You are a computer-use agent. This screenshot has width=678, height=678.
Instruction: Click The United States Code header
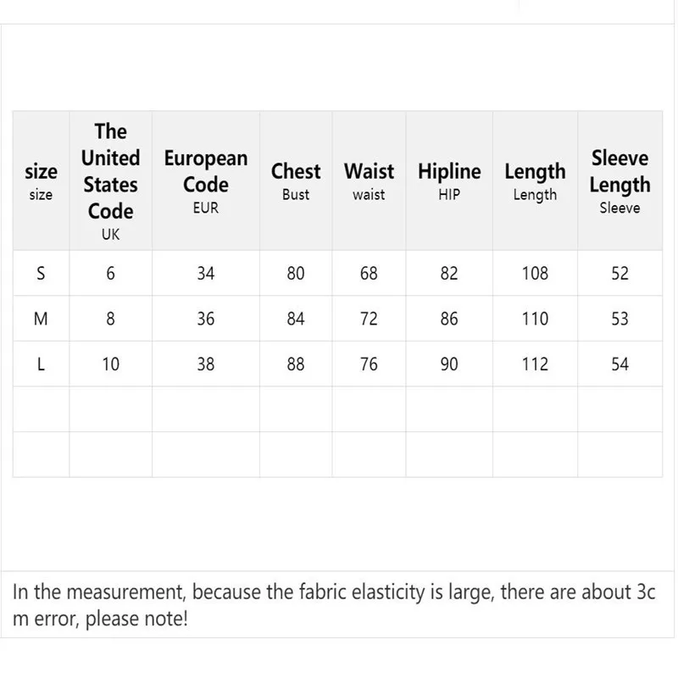111,181
